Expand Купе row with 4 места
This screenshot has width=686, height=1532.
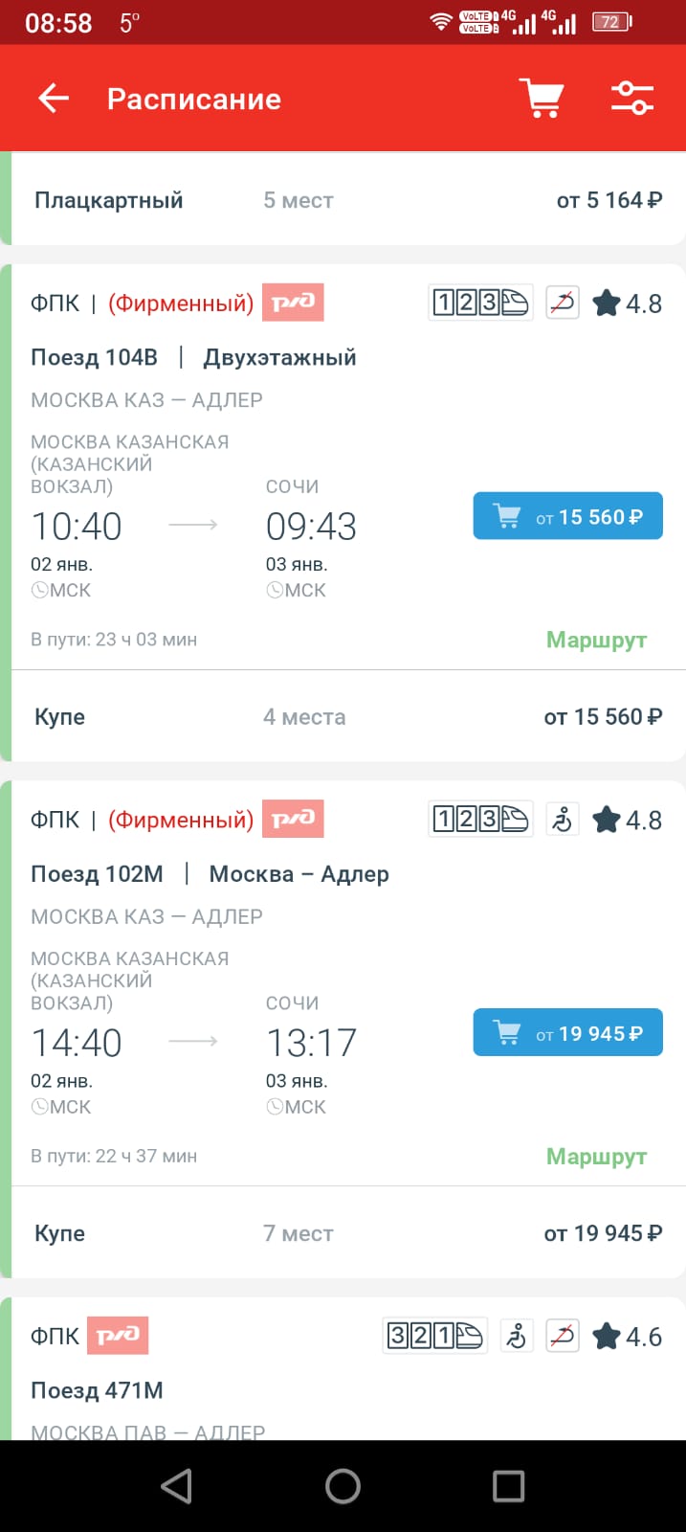click(x=348, y=717)
